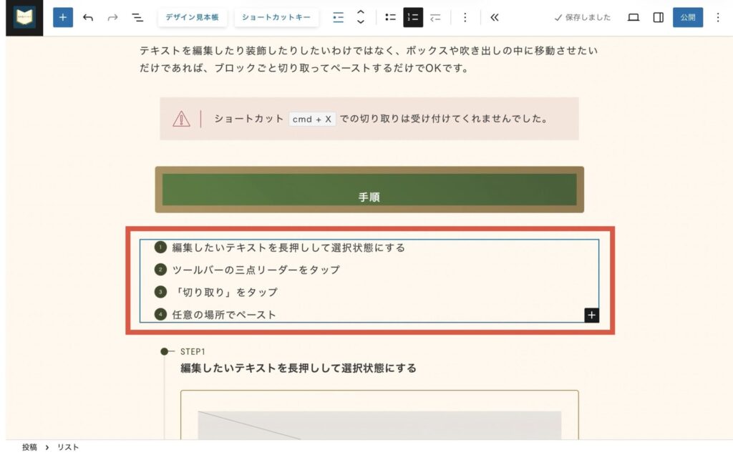Viewport: 733px width, 455px height.
Task: Click the blue block inserter plus button
Action: (63, 18)
